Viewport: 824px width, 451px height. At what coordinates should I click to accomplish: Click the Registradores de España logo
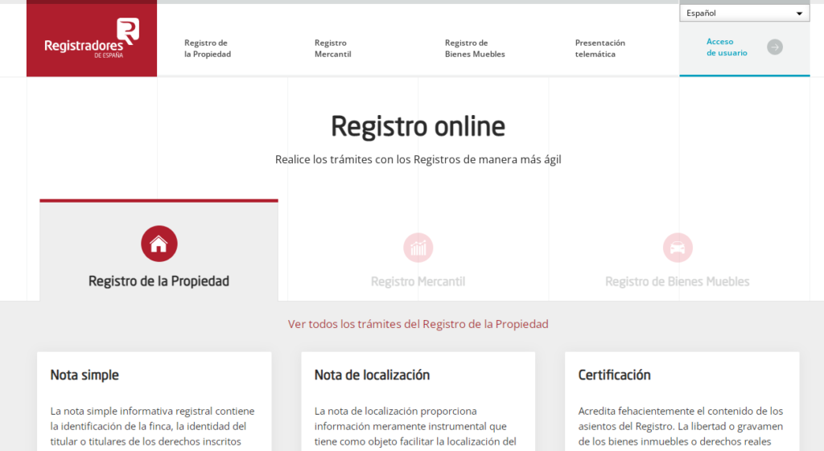coord(92,38)
